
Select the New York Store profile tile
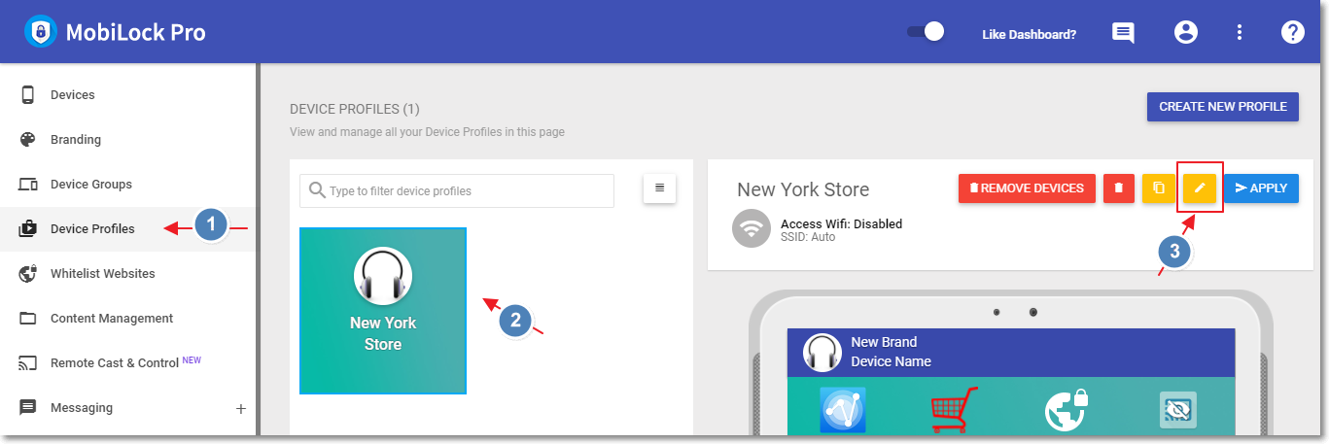pyautogui.click(x=383, y=311)
